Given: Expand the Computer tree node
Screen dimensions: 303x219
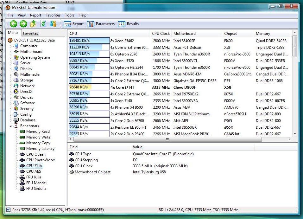Looking at the screenshot, I should click(x=11, y=46).
